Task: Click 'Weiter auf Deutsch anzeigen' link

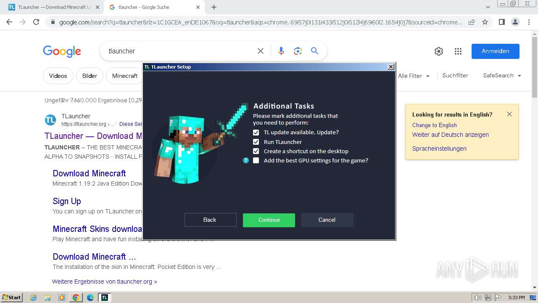Action: pos(450,135)
